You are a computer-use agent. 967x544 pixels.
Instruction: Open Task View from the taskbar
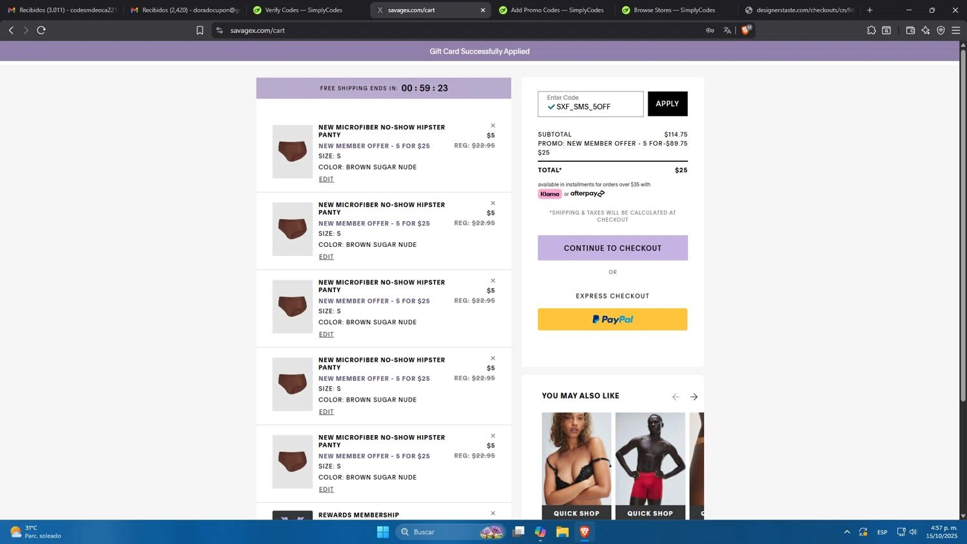(x=518, y=532)
